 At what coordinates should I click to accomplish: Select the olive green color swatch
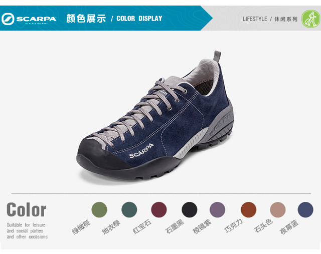(x=99, y=209)
